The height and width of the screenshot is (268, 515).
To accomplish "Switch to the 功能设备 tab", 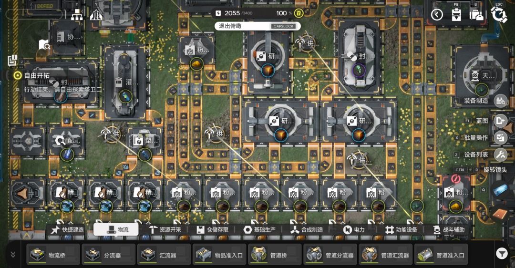I will coord(402,229).
